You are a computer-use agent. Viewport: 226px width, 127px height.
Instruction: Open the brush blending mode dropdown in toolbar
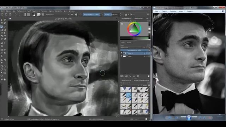[x=57, y=14]
